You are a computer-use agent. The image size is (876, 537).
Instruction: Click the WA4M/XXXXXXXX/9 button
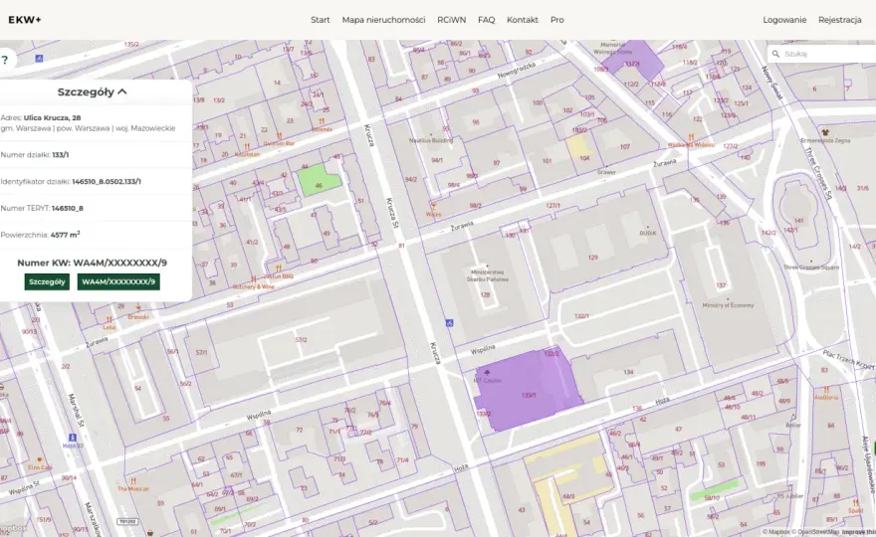118,281
